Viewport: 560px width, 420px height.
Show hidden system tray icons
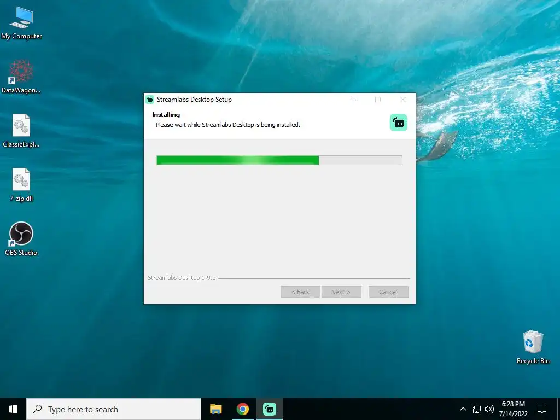pyautogui.click(x=463, y=409)
